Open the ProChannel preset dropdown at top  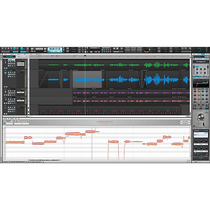pos(199,57)
